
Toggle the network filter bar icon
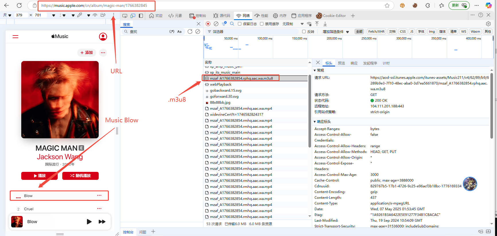[x=224, y=24]
